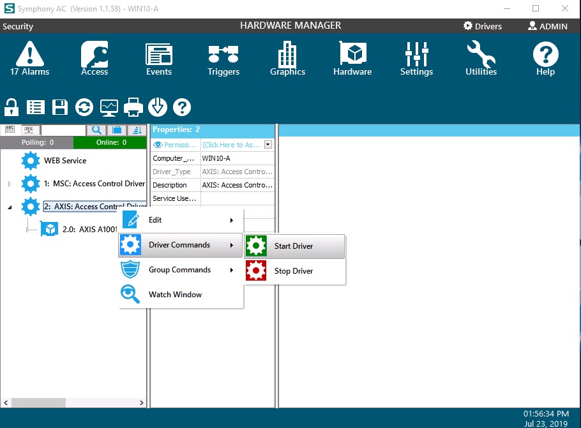
Task: Click the Security label in header
Action: 18,26
